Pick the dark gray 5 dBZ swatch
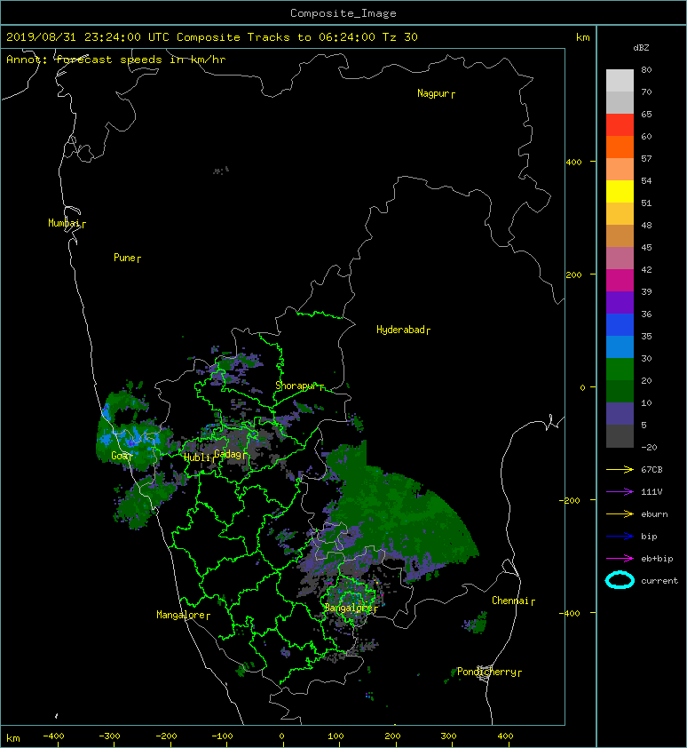 pyautogui.click(x=620, y=435)
